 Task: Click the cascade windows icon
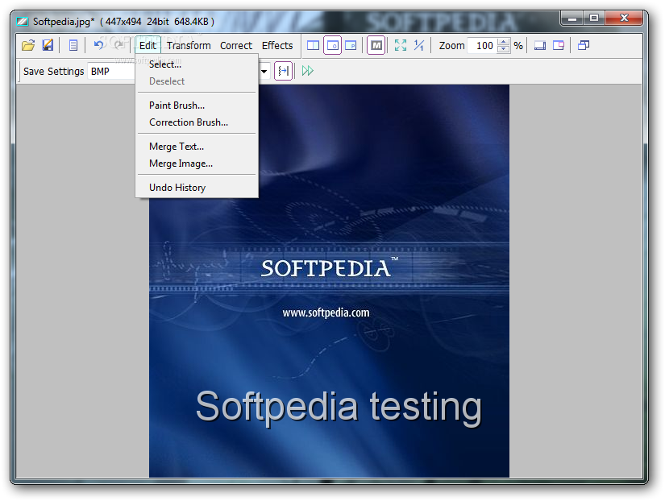pyautogui.click(x=584, y=45)
